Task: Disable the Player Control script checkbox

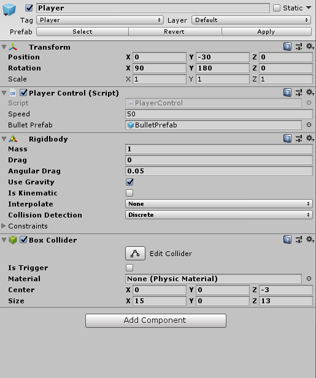Action: [x=23, y=93]
